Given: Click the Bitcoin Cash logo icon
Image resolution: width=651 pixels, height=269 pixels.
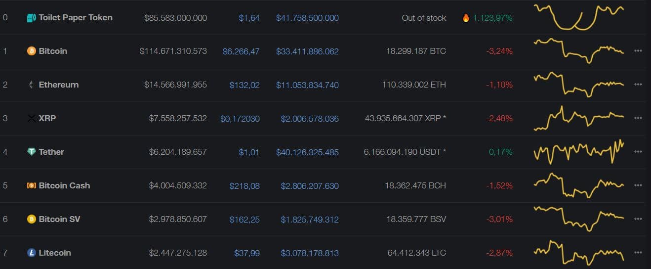Looking at the screenshot, I should click(32, 185).
